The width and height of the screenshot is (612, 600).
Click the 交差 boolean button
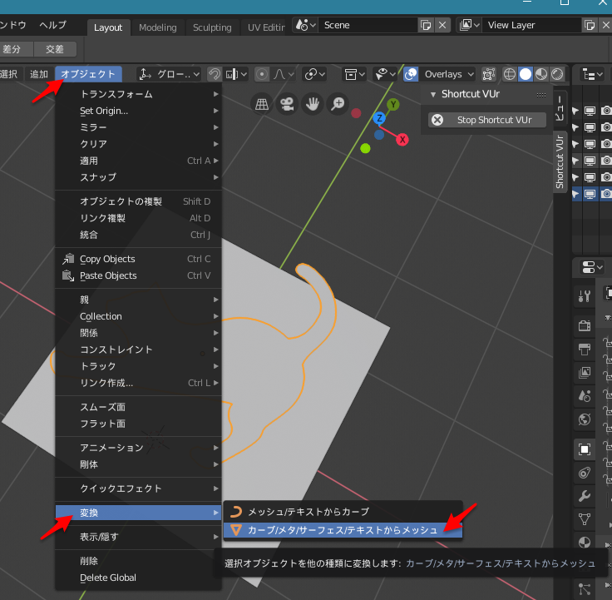click(55, 49)
